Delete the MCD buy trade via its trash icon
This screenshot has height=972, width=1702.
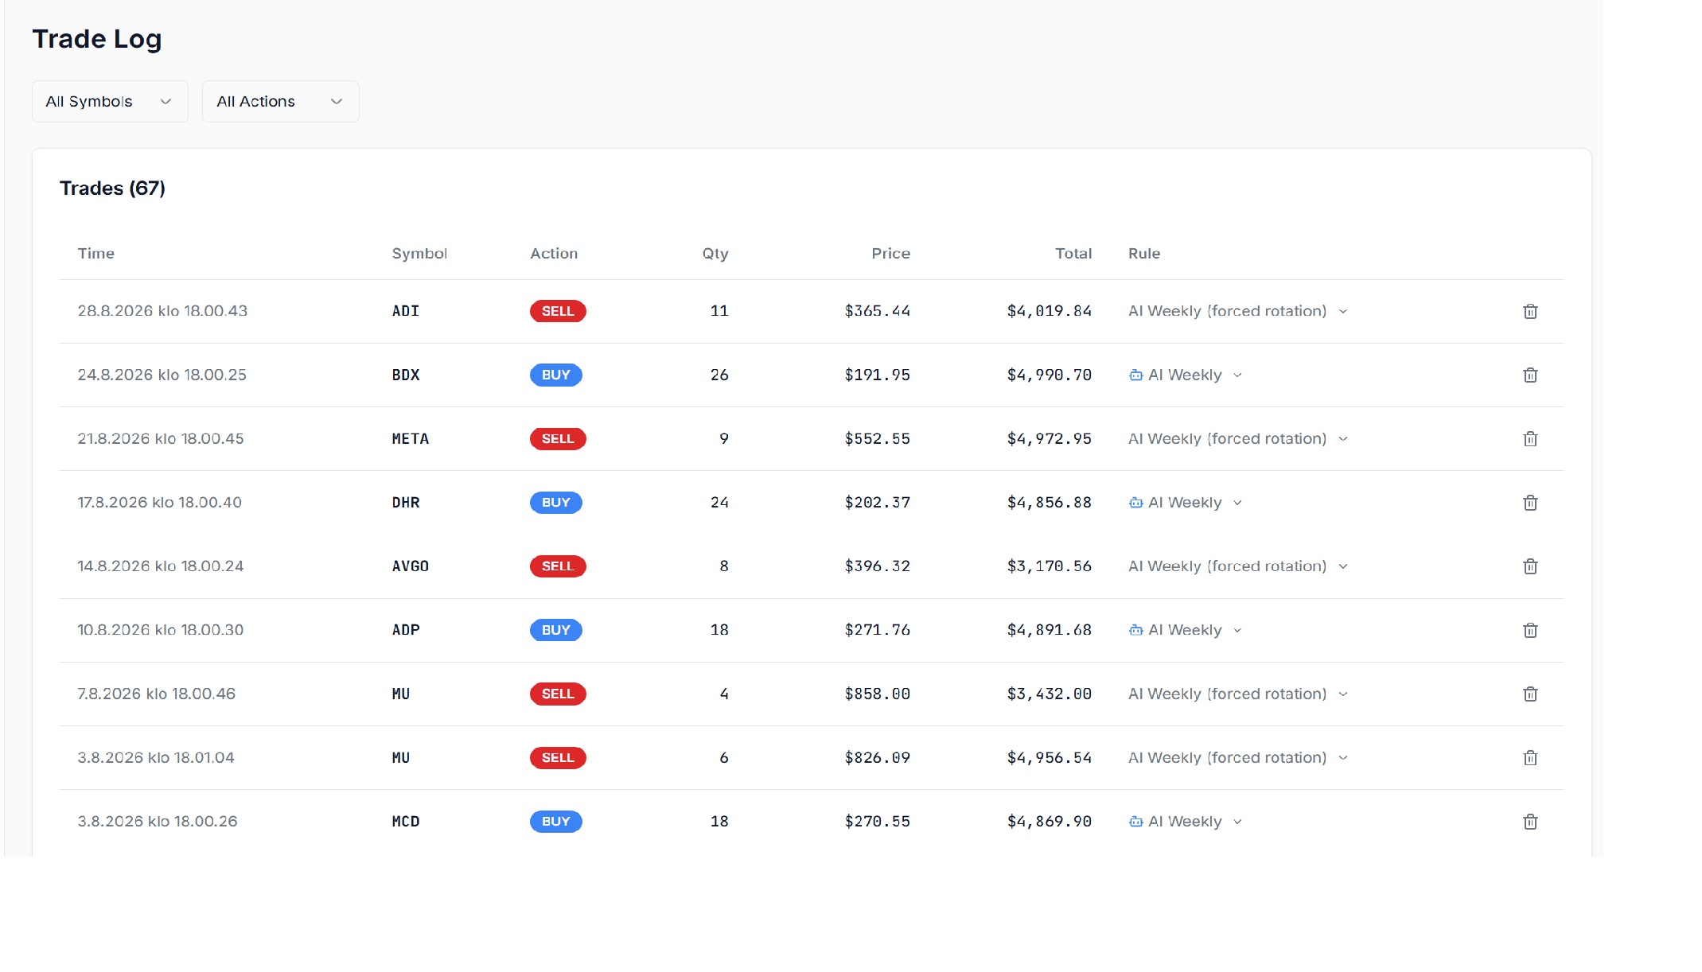click(x=1529, y=822)
